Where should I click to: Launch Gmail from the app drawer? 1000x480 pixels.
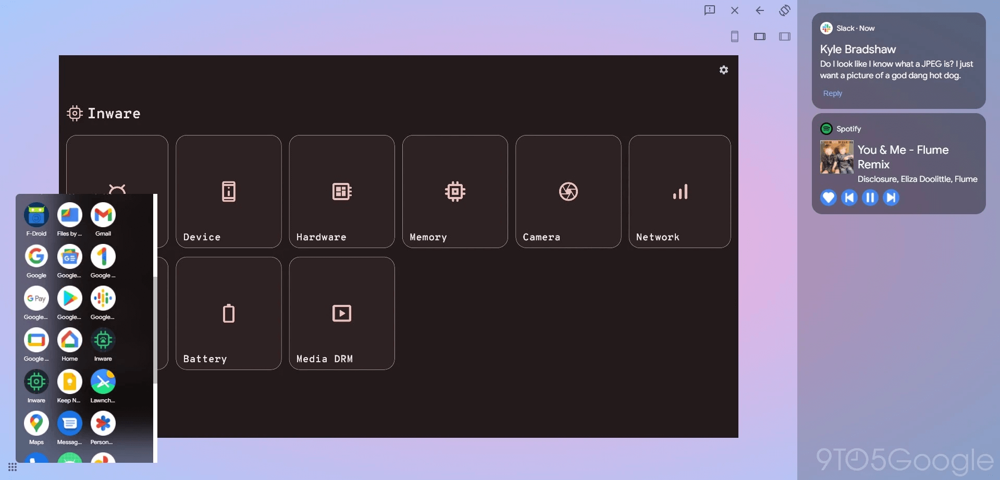[103, 215]
